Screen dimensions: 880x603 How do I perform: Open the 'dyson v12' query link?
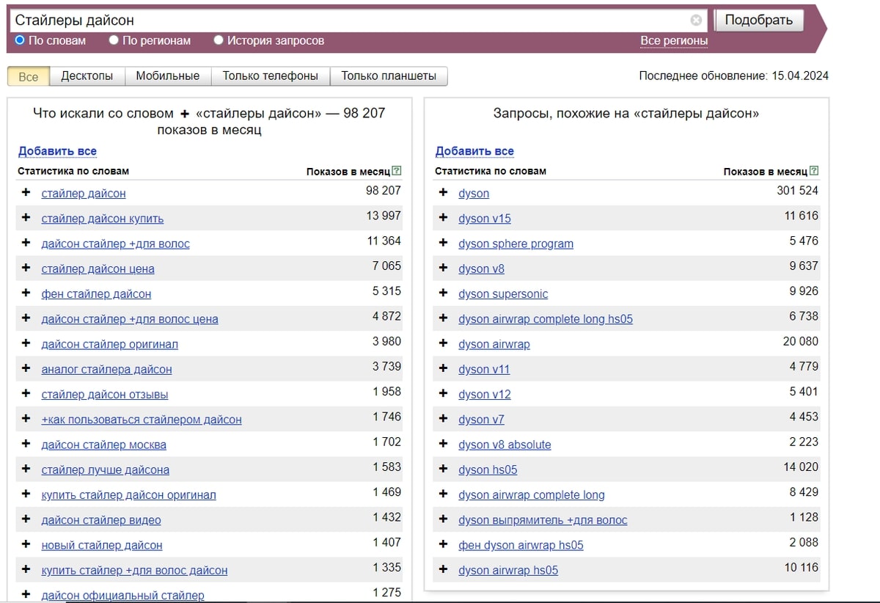click(x=485, y=395)
